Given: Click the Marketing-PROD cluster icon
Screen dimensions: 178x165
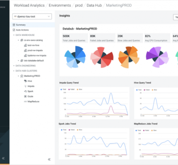Looking at the screenshot, I should [x=22, y=76].
